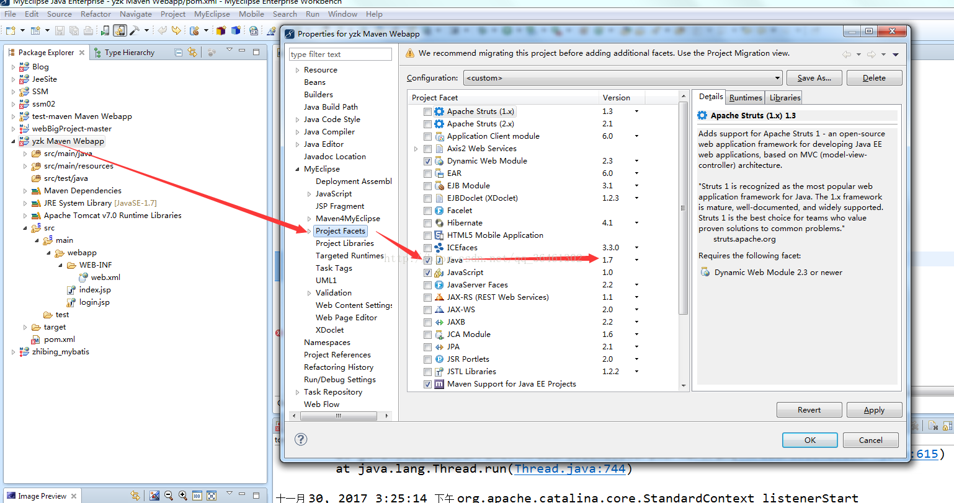Click the forward navigation arrow in Properties dialog
Screen dimensions: 954x503
click(x=871, y=55)
